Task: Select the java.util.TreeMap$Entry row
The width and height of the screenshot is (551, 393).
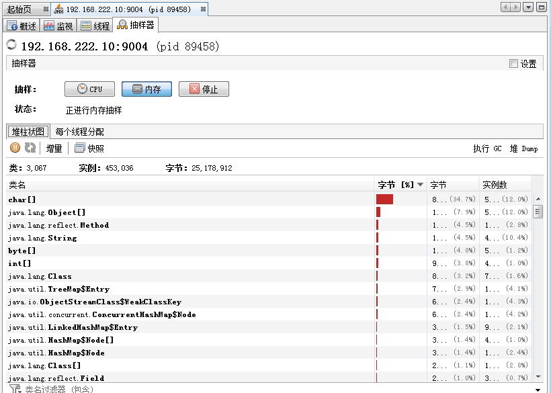Action: (x=269, y=289)
